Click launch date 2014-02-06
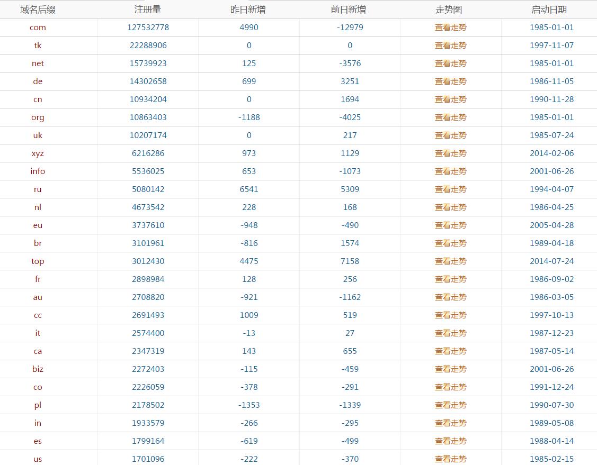Viewport: 597px width, 465px height. pyautogui.click(x=551, y=153)
